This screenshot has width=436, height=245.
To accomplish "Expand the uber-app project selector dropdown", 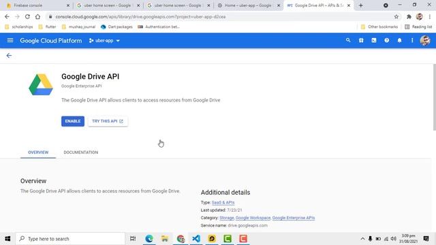I will pos(104,41).
